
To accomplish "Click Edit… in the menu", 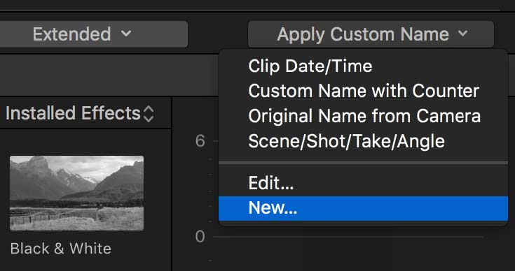I will point(363,183).
